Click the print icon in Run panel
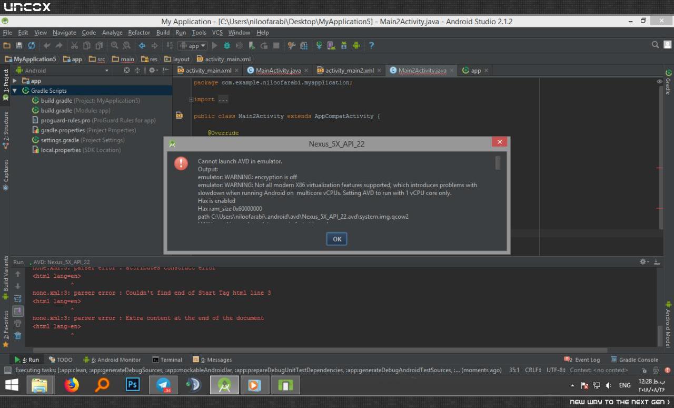Screen dimensions: 674x408 pyautogui.click(x=18, y=323)
